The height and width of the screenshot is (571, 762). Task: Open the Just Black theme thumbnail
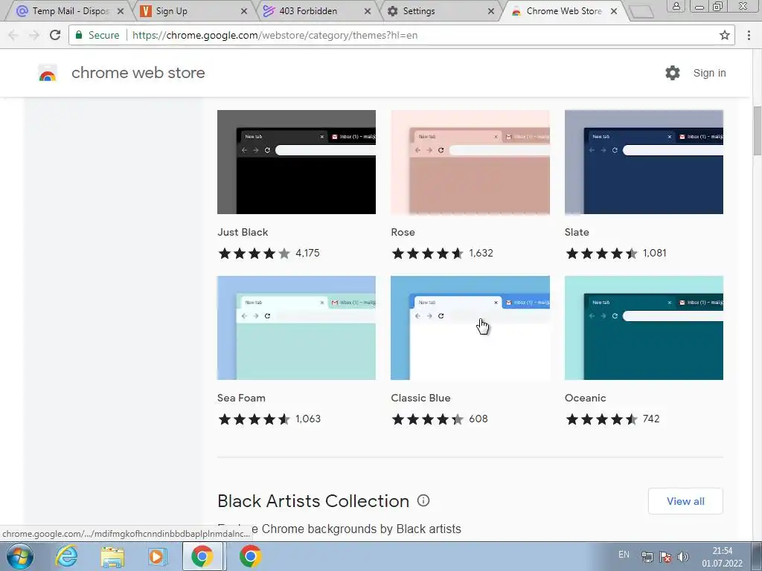click(296, 161)
